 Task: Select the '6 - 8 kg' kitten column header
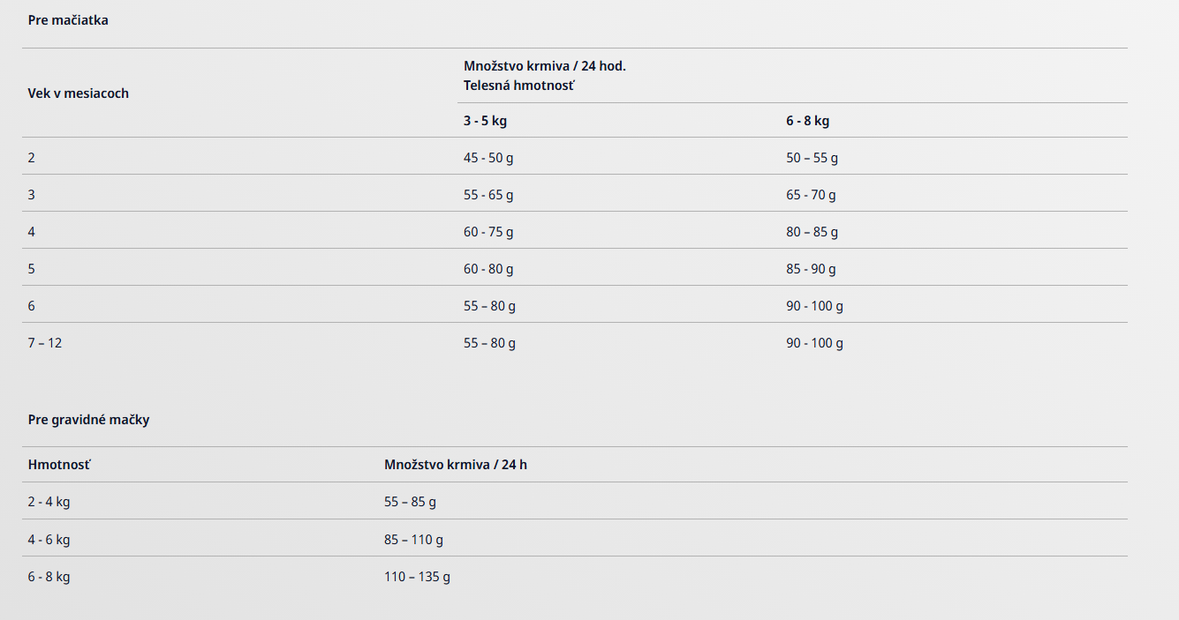pos(808,121)
